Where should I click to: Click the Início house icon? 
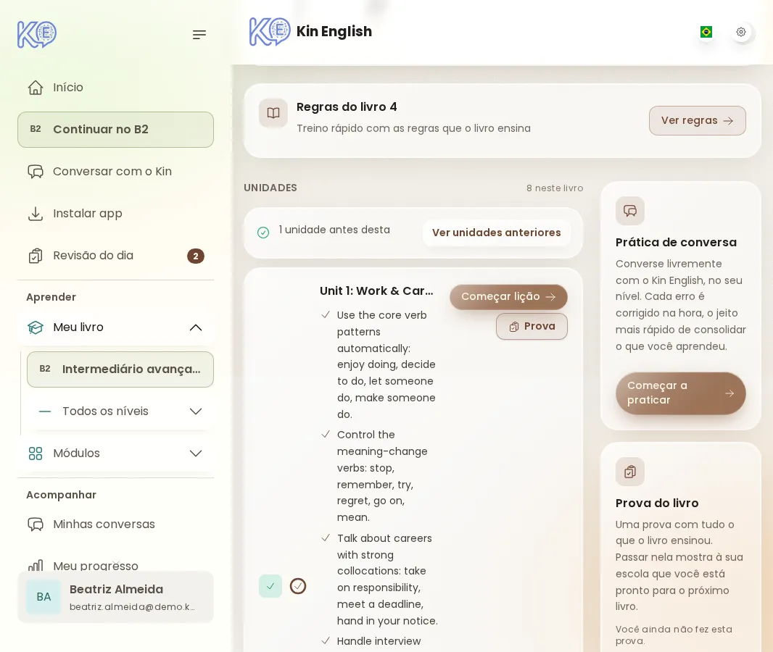(x=36, y=87)
